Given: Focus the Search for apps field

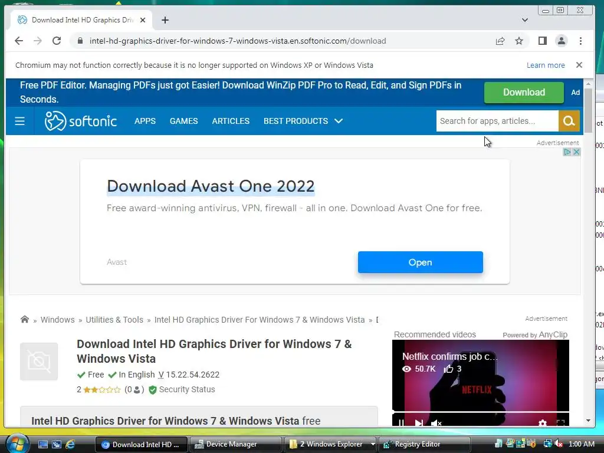Looking at the screenshot, I should click(x=497, y=121).
